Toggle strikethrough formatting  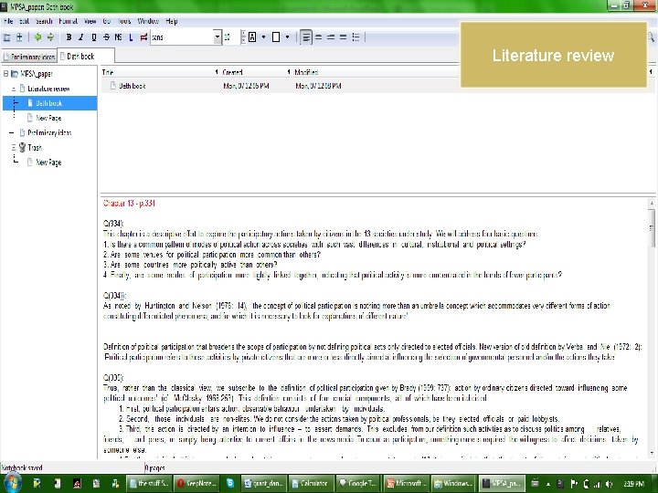pyautogui.click(x=106, y=37)
